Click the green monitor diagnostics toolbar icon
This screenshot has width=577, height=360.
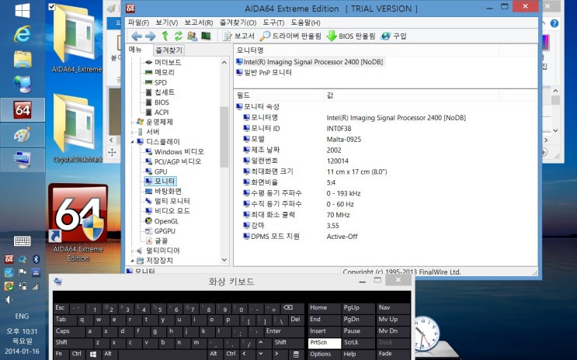click(x=206, y=36)
